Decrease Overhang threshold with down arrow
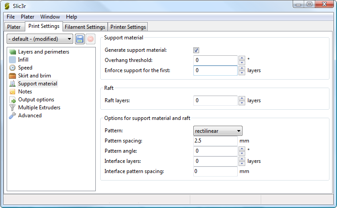The width and height of the screenshot is (337, 208). (x=242, y=62)
